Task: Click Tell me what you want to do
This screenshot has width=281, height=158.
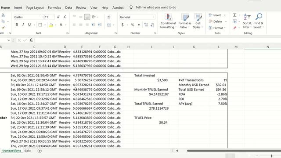Action: tap(156, 7)
